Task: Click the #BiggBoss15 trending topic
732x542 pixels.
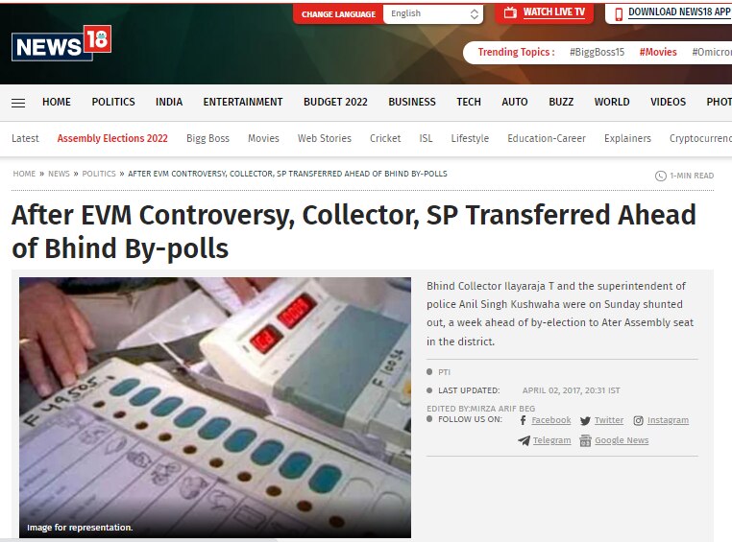Action: click(597, 52)
